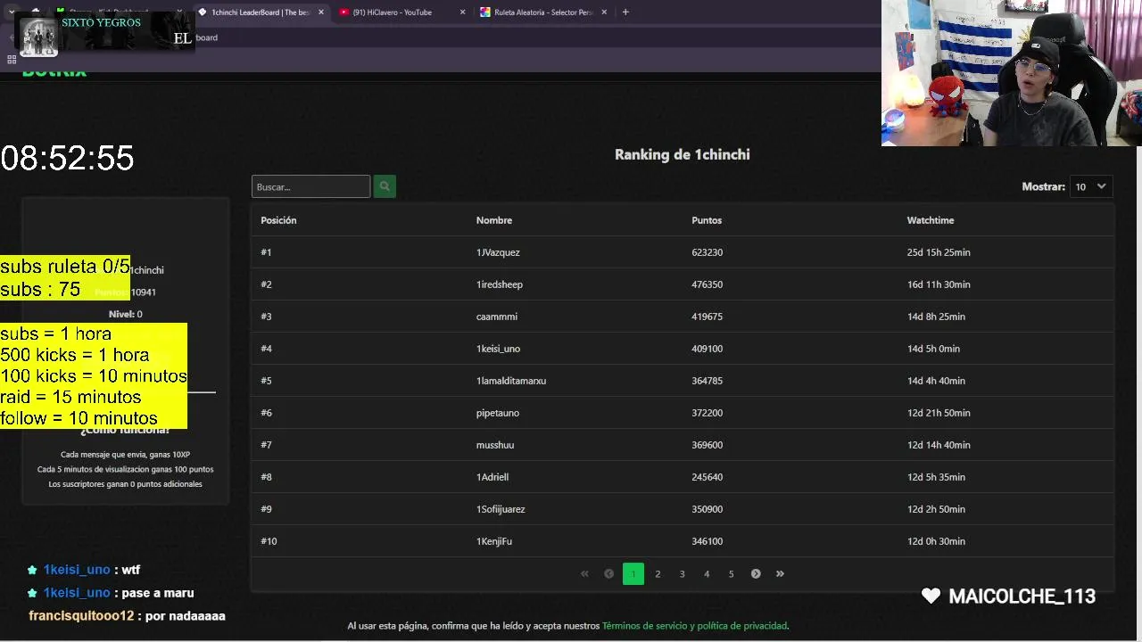Open the Mostrar rows dropdown

tap(1090, 186)
